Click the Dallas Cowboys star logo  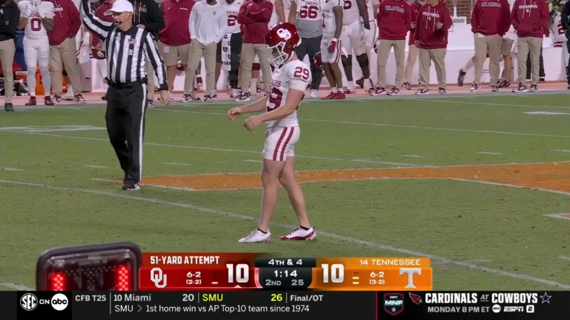point(546,298)
